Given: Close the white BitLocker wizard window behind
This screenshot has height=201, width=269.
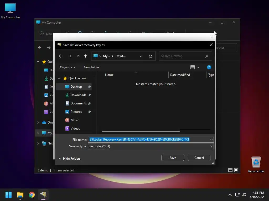Looking at the screenshot, I should coord(212,37).
